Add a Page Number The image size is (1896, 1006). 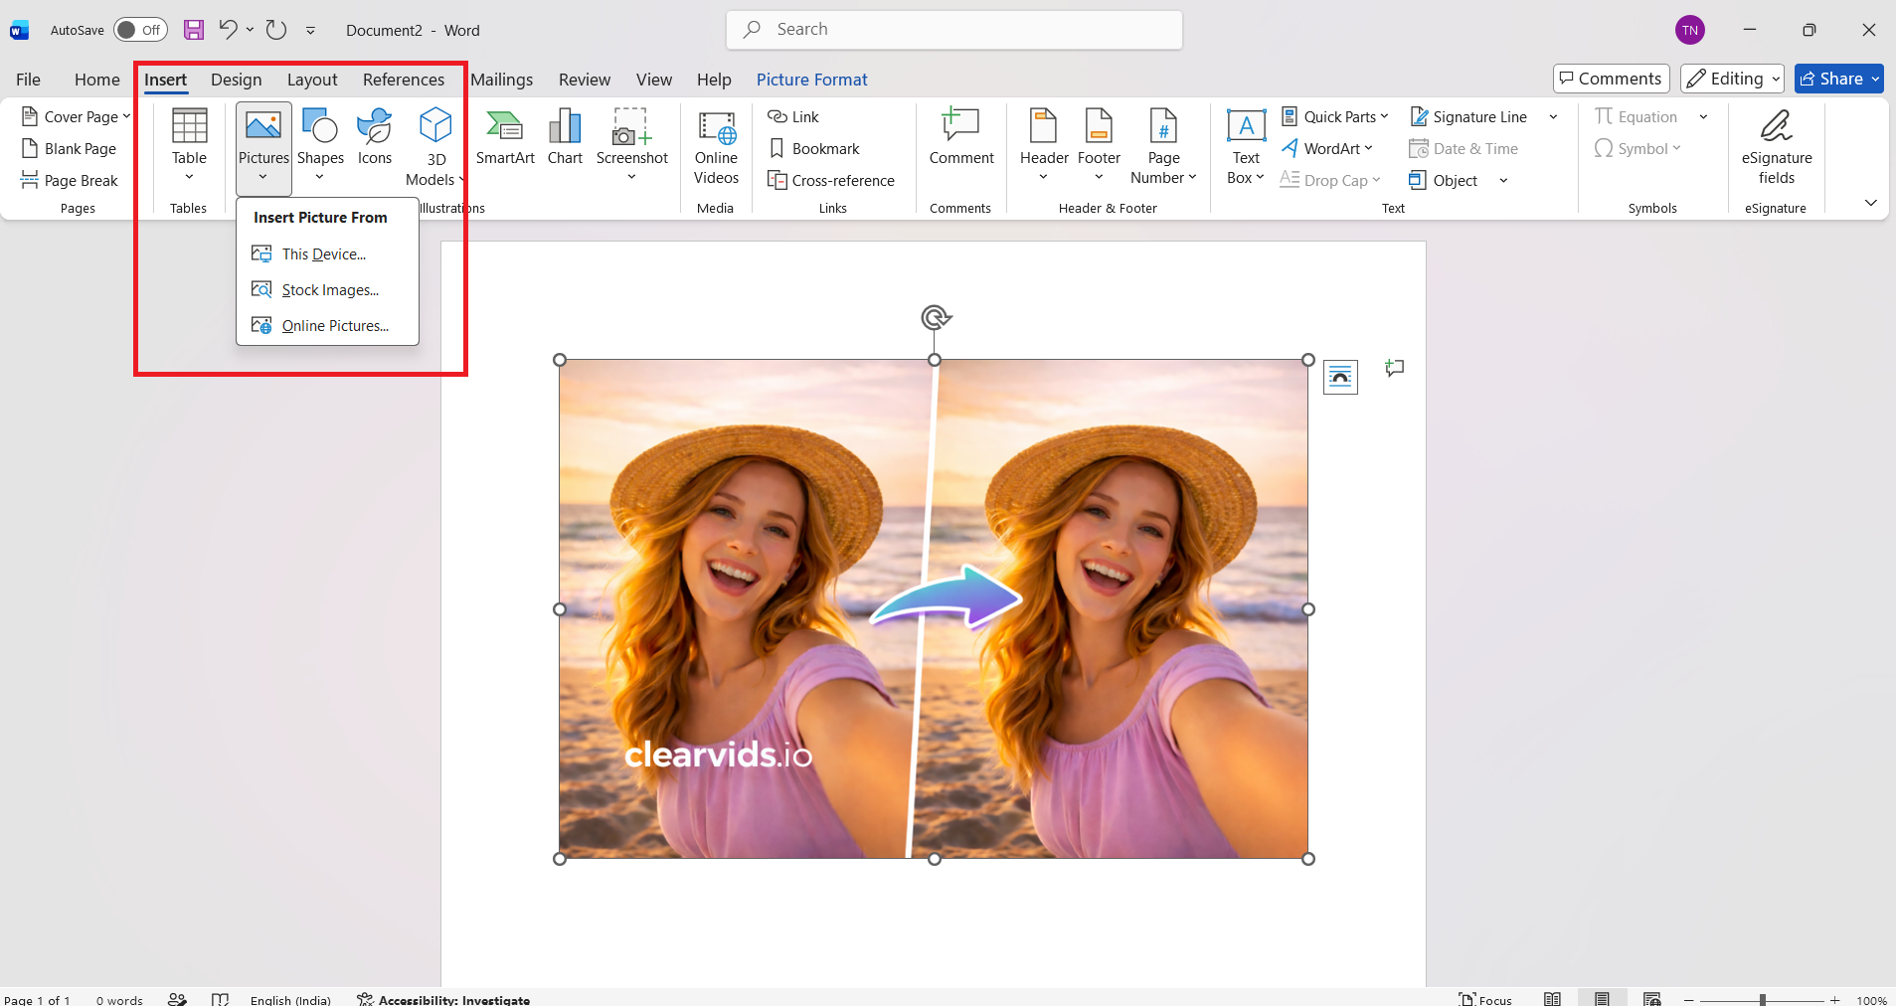1163,147
